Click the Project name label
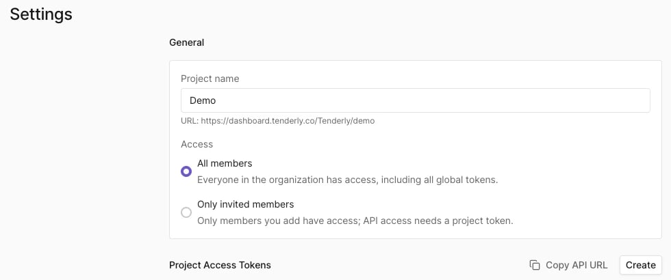Viewport: 671px width, 280px height. tap(210, 79)
